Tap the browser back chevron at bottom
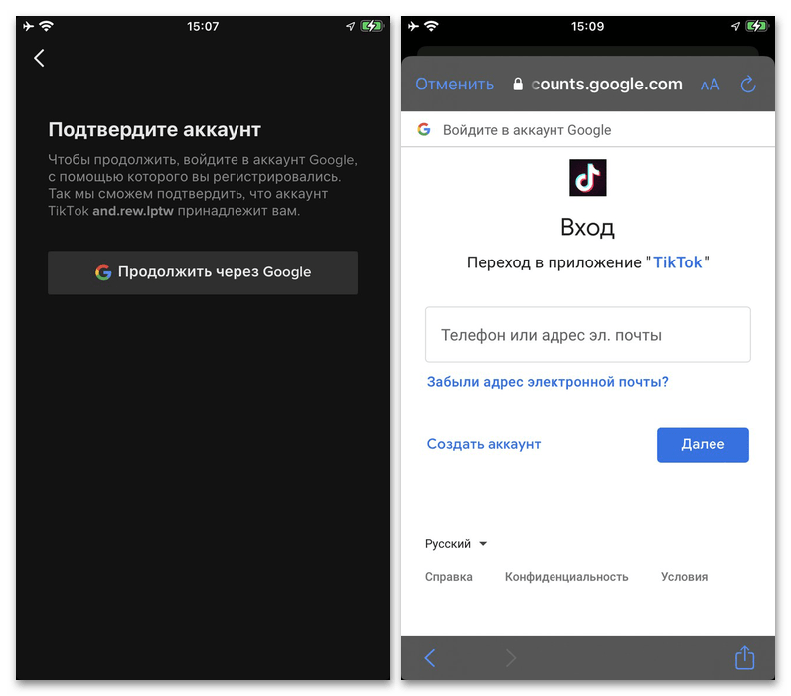 click(430, 658)
